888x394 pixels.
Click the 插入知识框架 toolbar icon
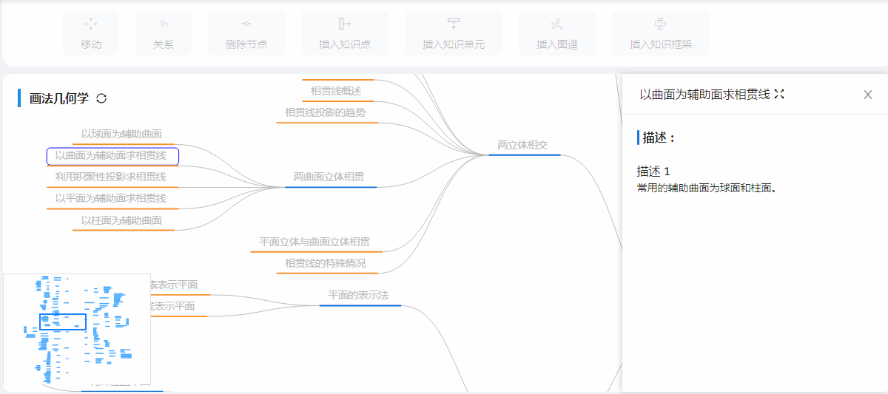pos(660,24)
